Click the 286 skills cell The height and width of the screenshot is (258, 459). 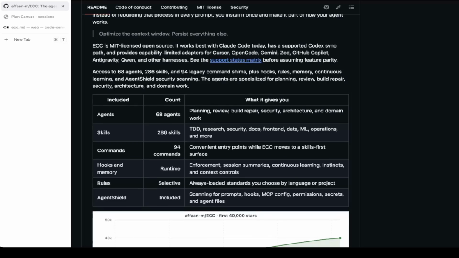click(164, 133)
